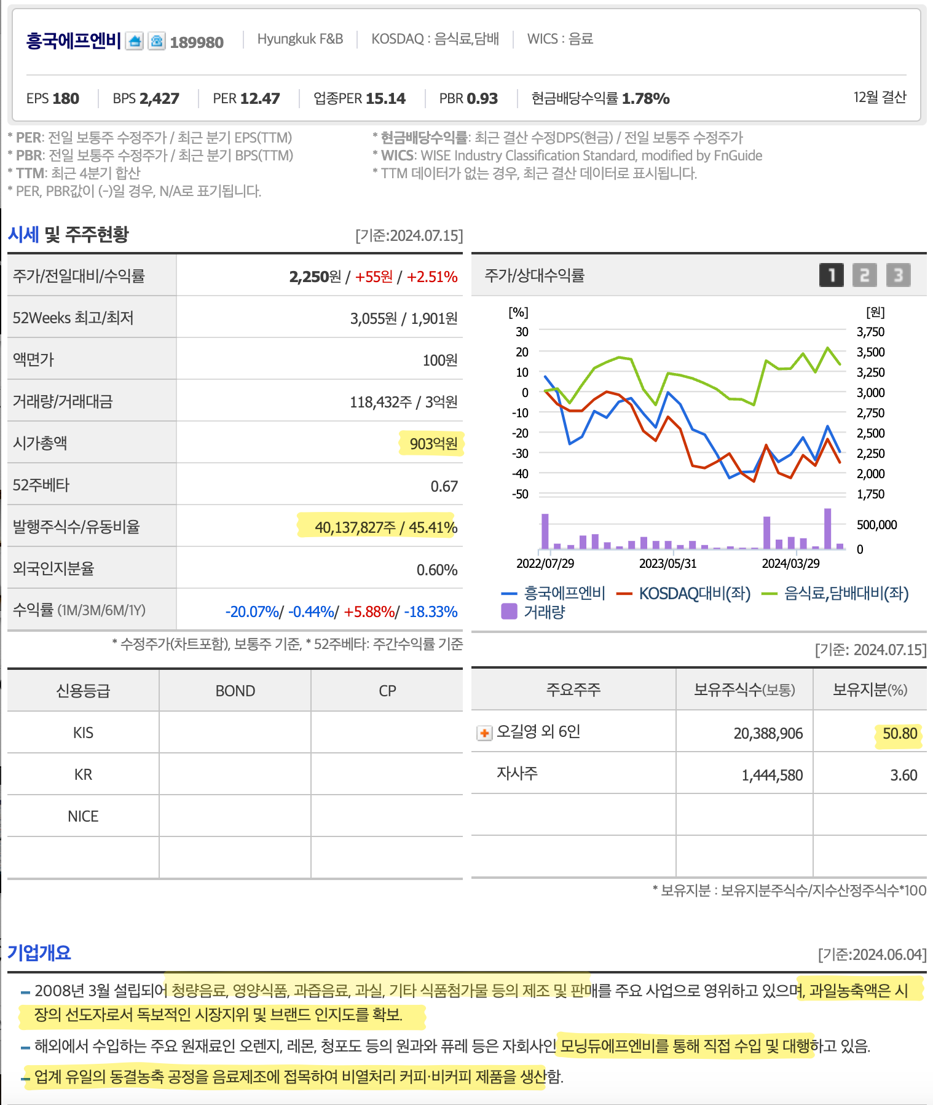Switch chart to tab 1
The width and height of the screenshot is (933, 1105).
tap(832, 275)
